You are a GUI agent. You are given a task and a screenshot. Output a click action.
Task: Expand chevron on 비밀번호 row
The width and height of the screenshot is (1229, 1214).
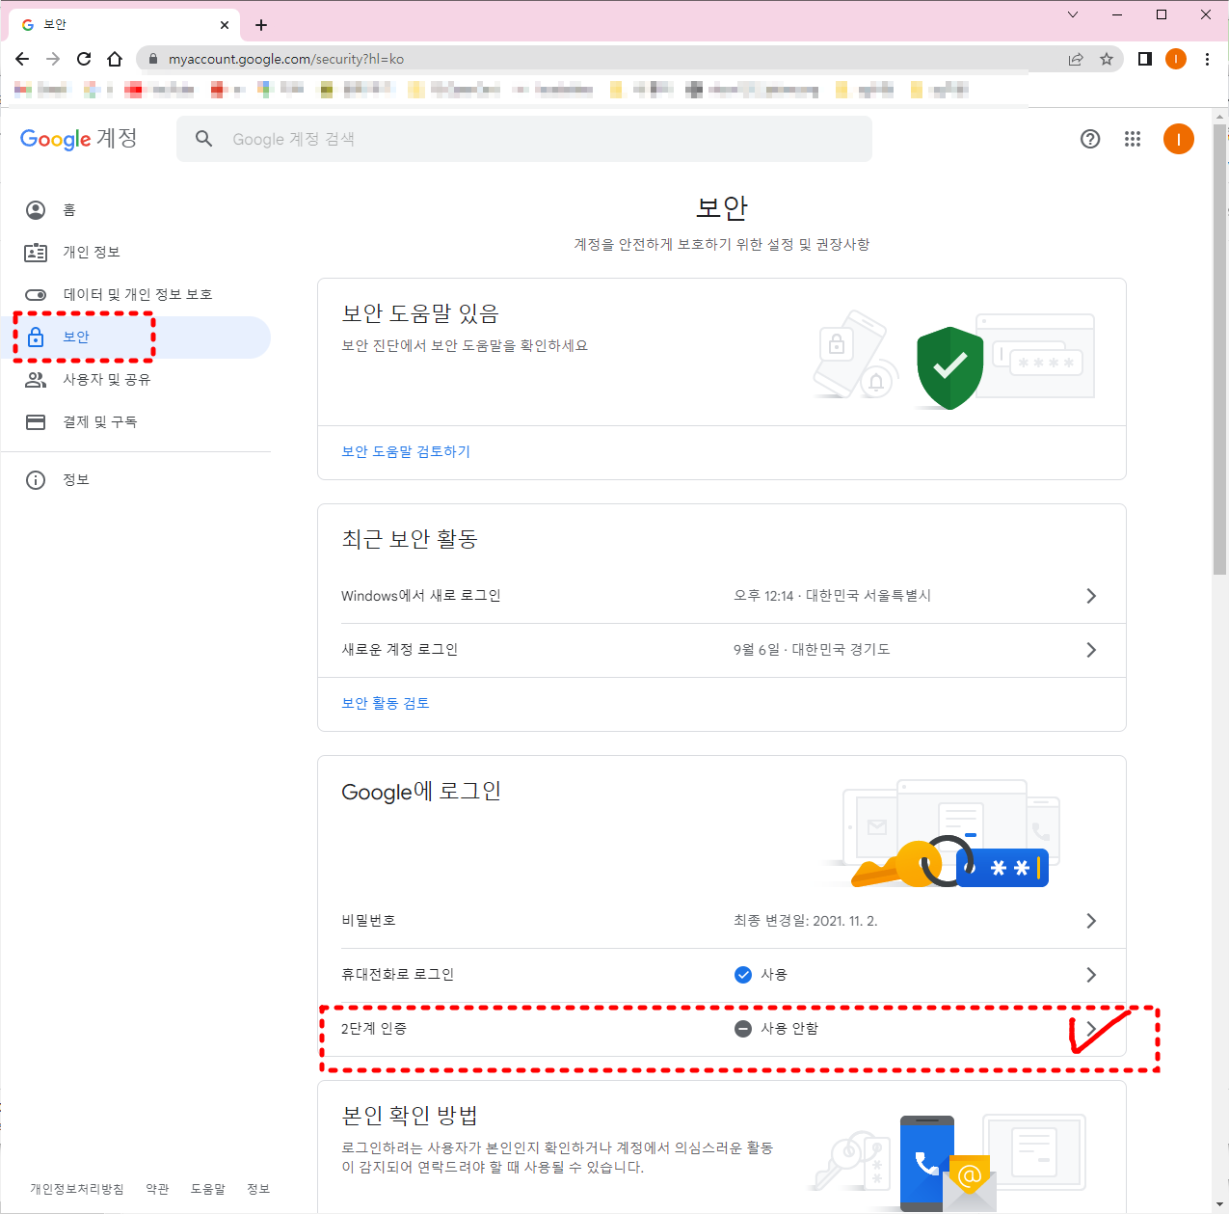pyautogui.click(x=1091, y=921)
